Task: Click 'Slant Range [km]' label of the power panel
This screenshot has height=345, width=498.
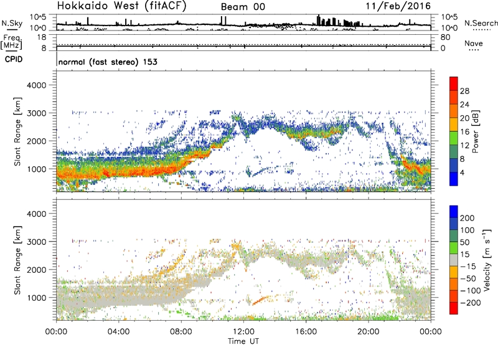Action: pos(17,131)
